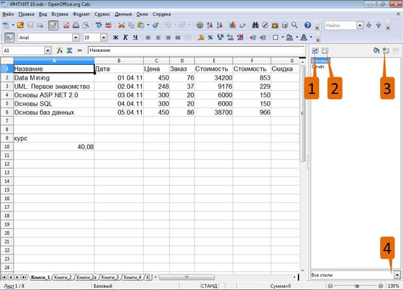Click the Sort Ascending icon
Screen dimensions: 403x290
click(210, 25)
